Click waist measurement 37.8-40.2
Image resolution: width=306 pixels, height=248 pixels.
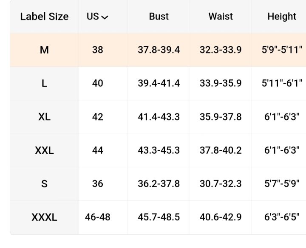(x=221, y=150)
